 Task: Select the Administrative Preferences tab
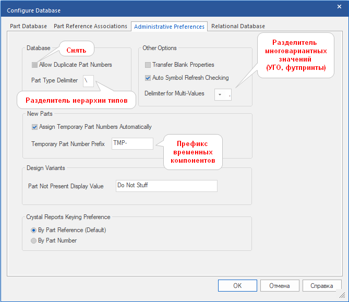coord(169,27)
